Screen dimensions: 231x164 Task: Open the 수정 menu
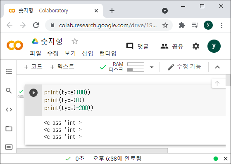click(x=53, y=53)
